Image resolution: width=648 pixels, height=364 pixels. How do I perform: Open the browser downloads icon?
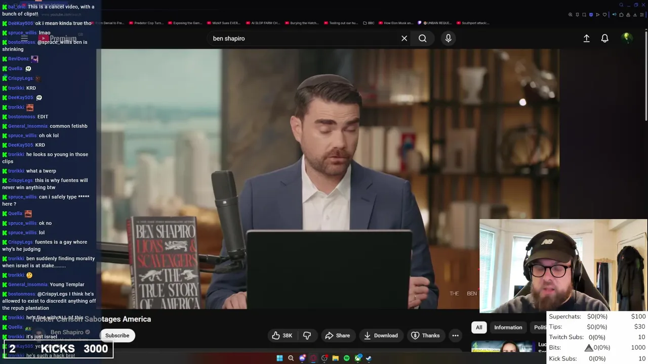pyautogui.click(x=635, y=15)
